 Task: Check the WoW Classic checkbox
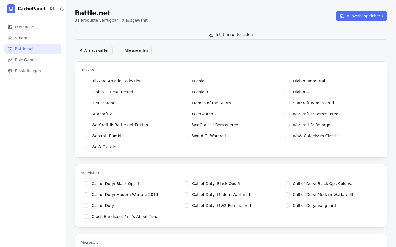pyautogui.click(x=86, y=147)
